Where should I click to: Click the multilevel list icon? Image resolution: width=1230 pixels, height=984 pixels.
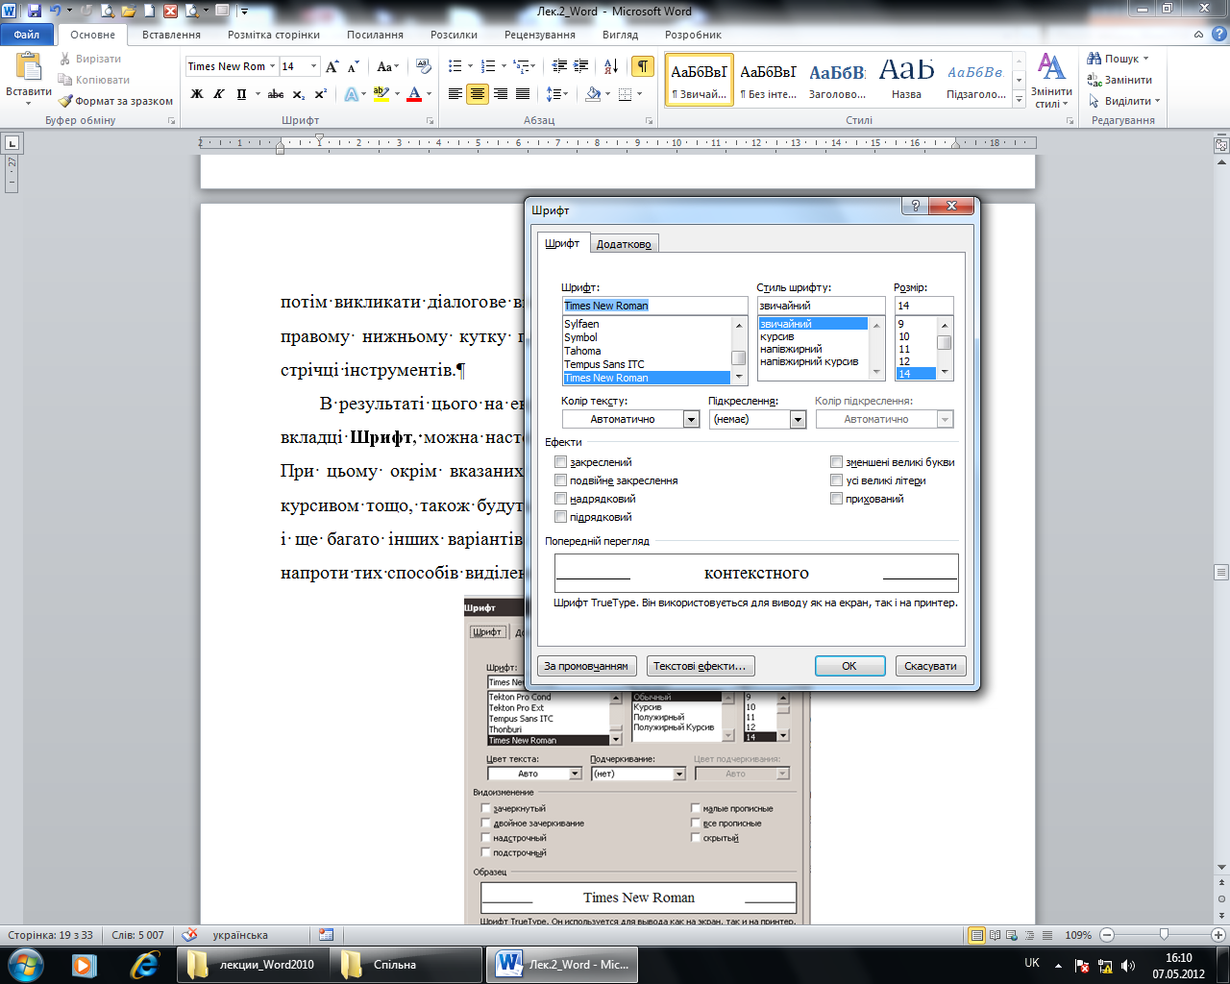[x=520, y=66]
